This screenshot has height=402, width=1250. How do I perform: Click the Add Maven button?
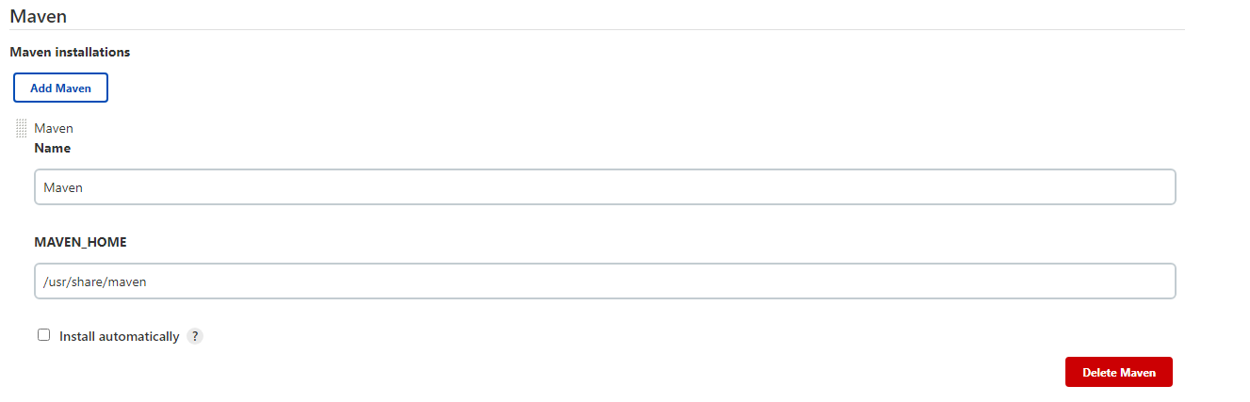(60, 88)
